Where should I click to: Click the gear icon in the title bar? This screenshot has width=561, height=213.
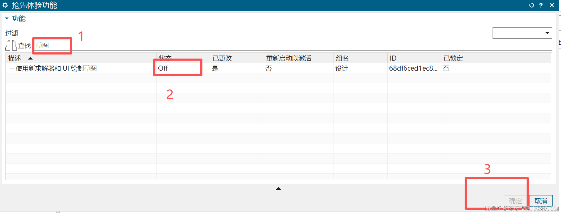click(5, 5)
